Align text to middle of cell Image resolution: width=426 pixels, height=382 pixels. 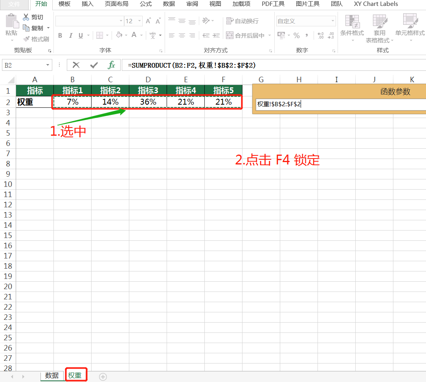coord(182,21)
